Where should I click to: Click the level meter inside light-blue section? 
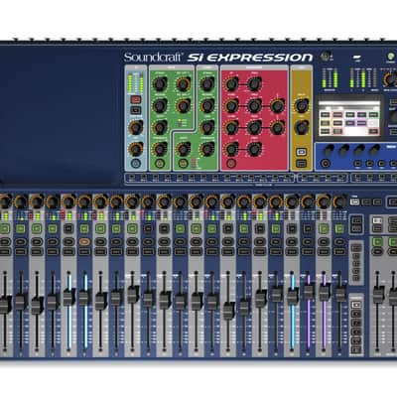pos(135,83)
